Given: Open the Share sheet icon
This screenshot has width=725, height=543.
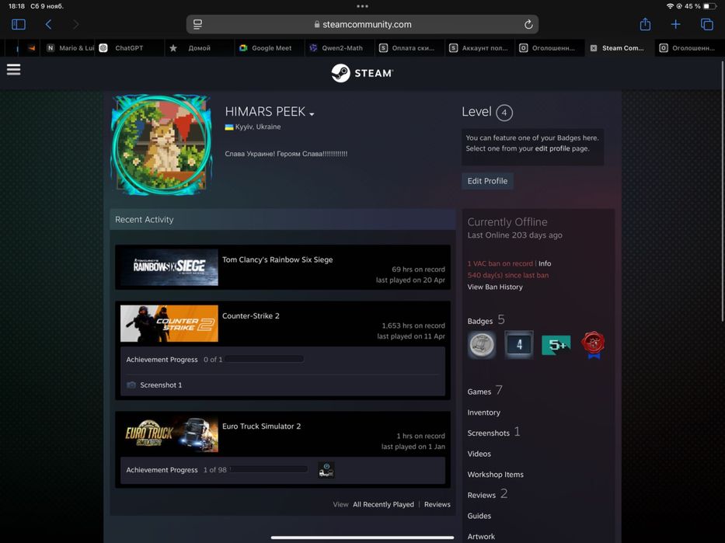Looking at the screenshot, I should 645,24.
